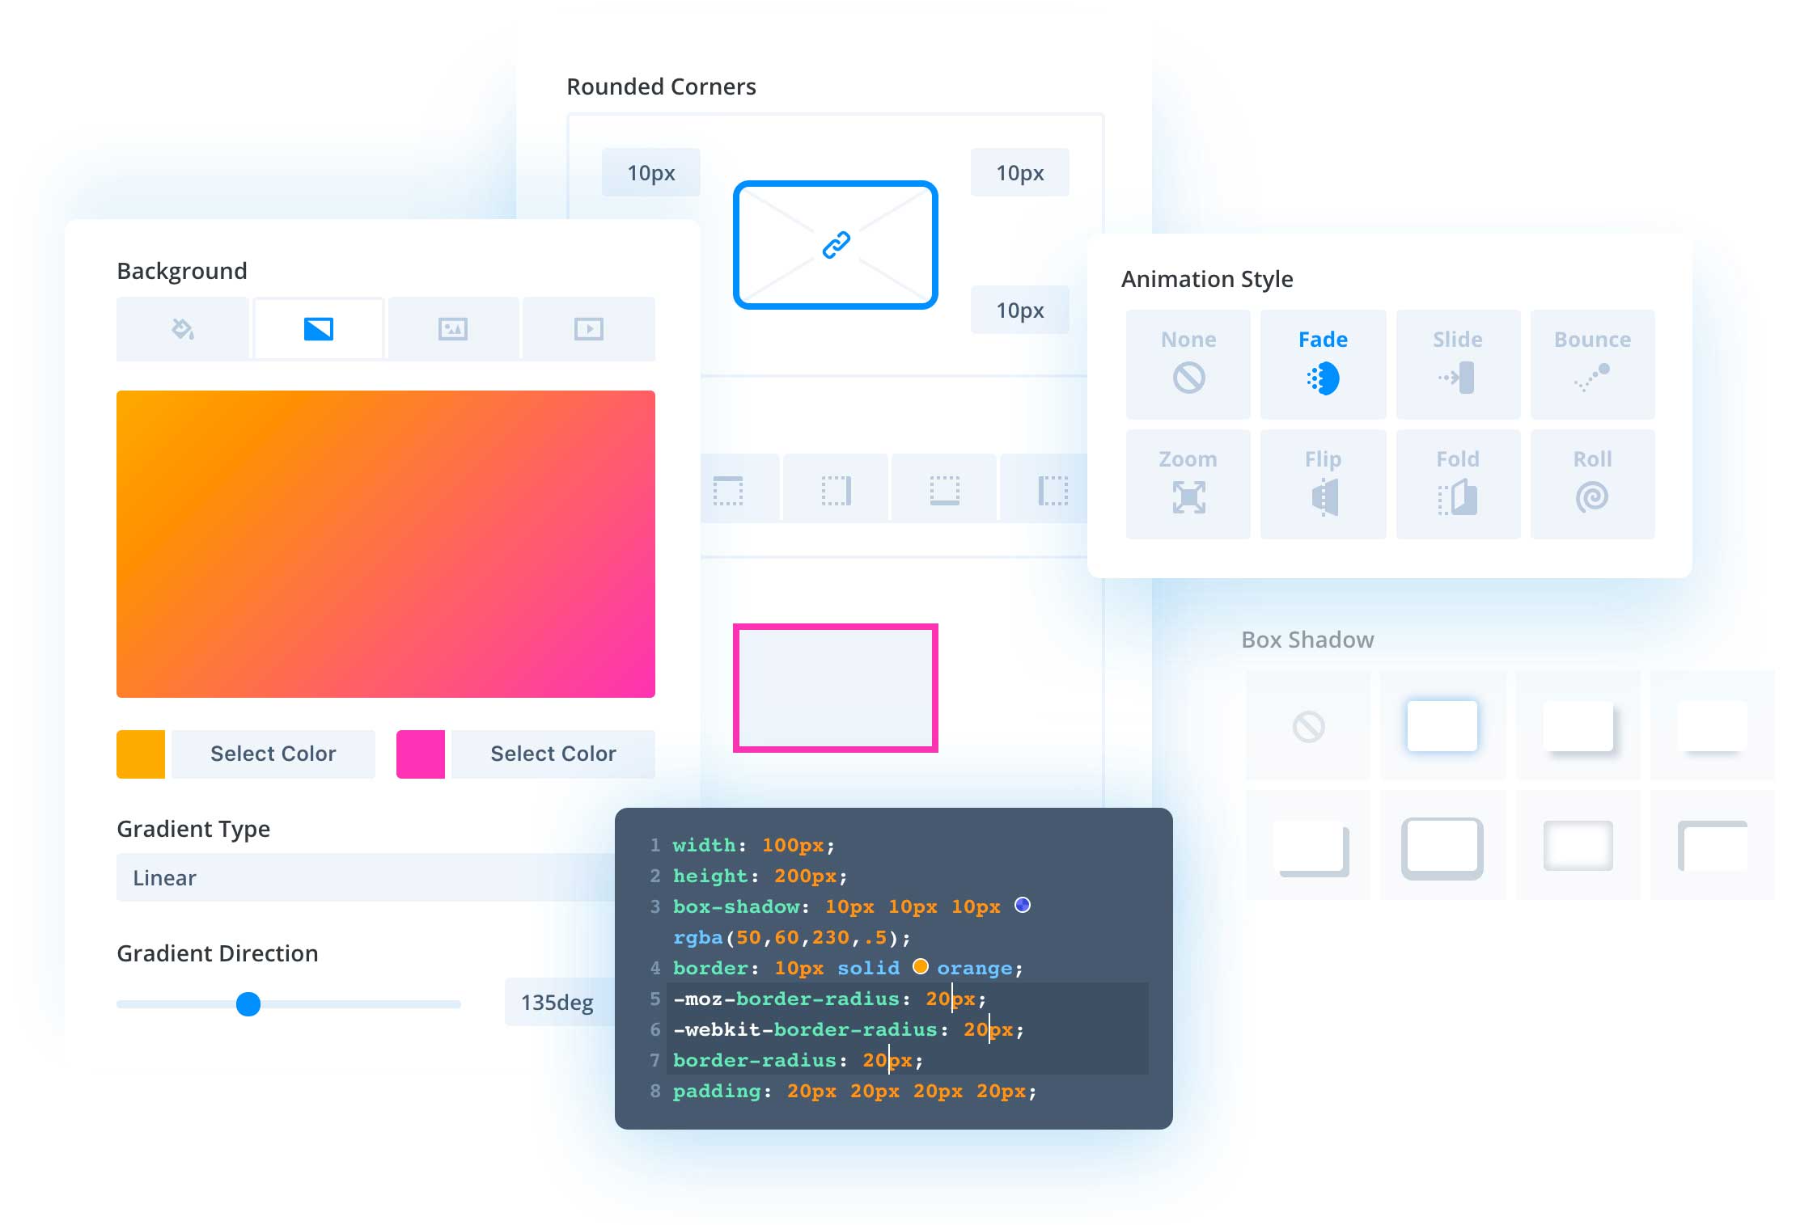Select the solid color background icon

(182, 328)
